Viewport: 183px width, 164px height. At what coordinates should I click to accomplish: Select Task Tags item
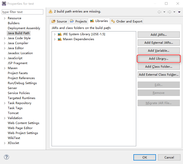click(15, 108)
